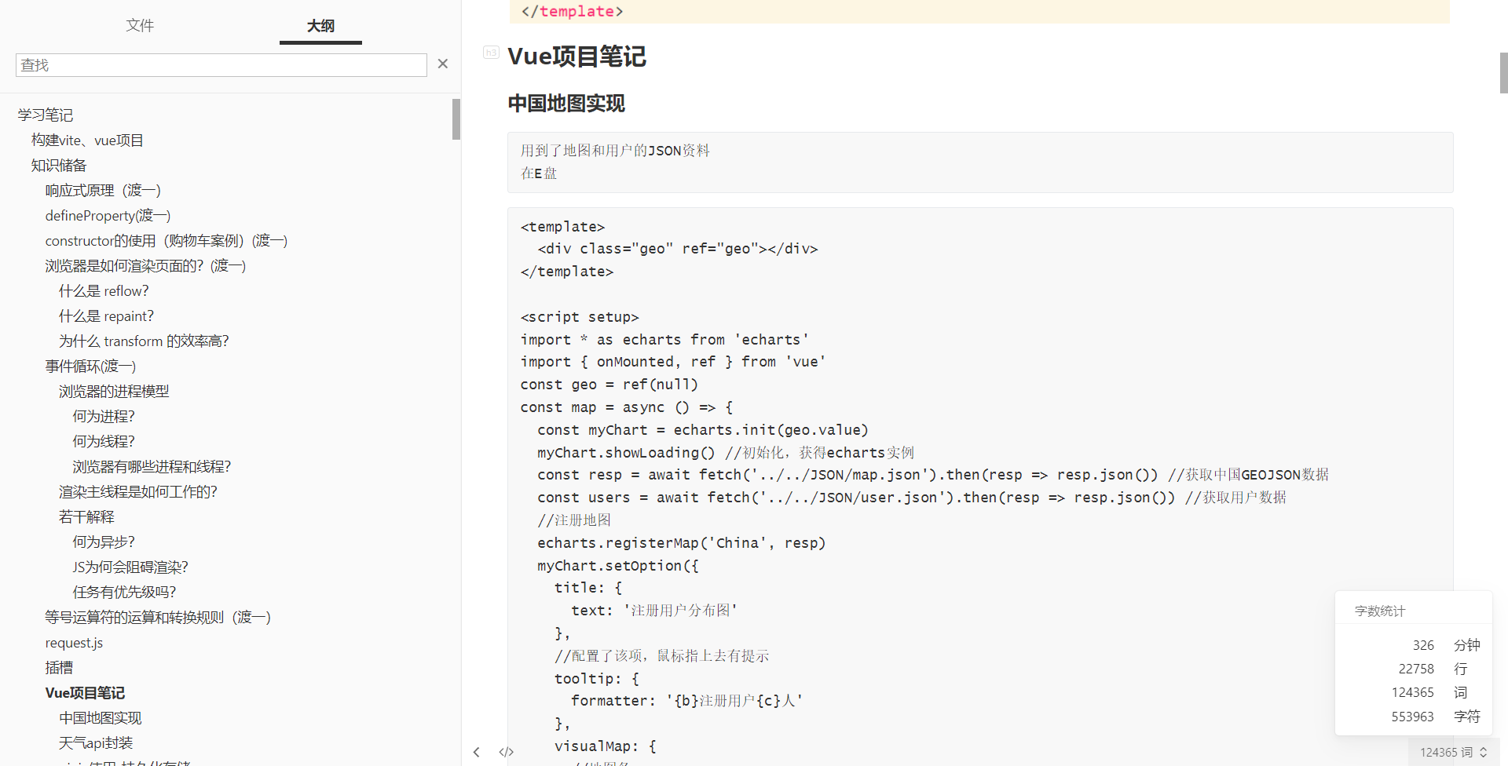Select 等号运算符的运算和转换规则 outline item
The image size is (1508, 766).
tap(158, 618)
